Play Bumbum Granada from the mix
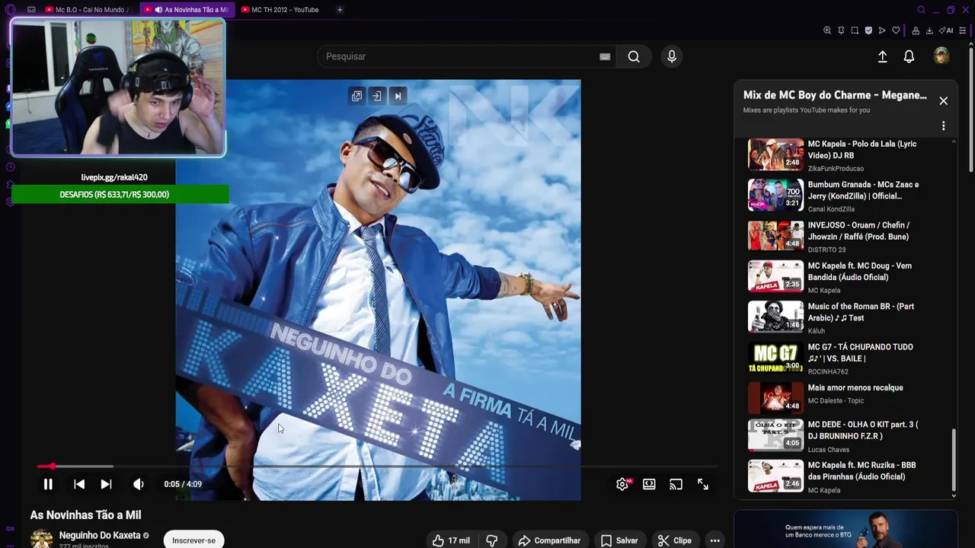 844,196
